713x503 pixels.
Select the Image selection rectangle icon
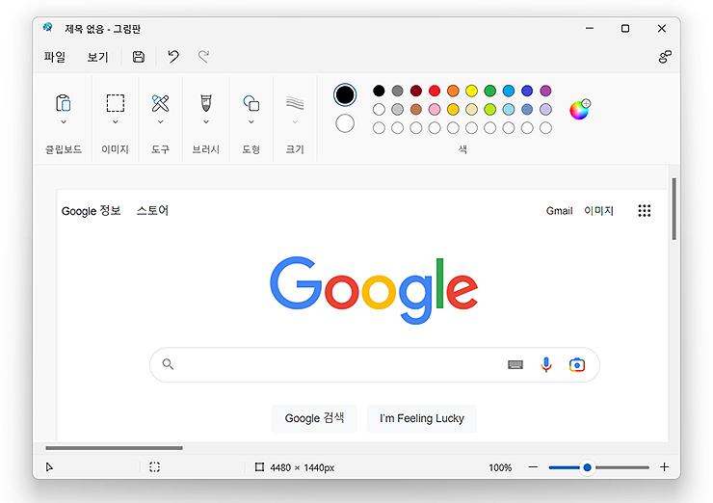click(115, 103)
